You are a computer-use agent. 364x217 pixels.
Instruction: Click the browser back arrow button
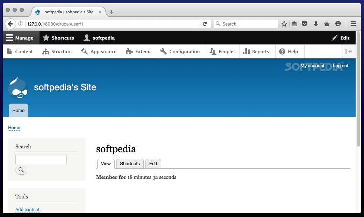pos(10,24)
